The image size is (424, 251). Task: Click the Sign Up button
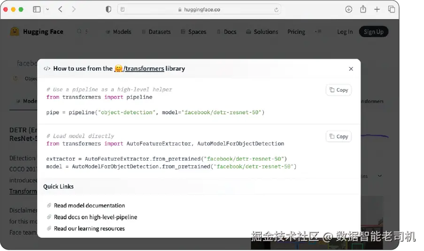373,32
